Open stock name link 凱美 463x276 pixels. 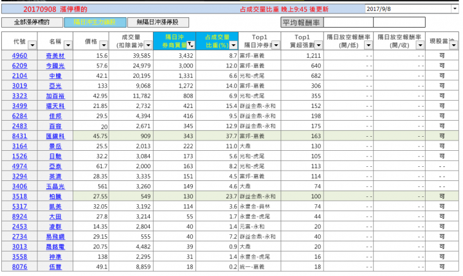[x=55, y=207]
